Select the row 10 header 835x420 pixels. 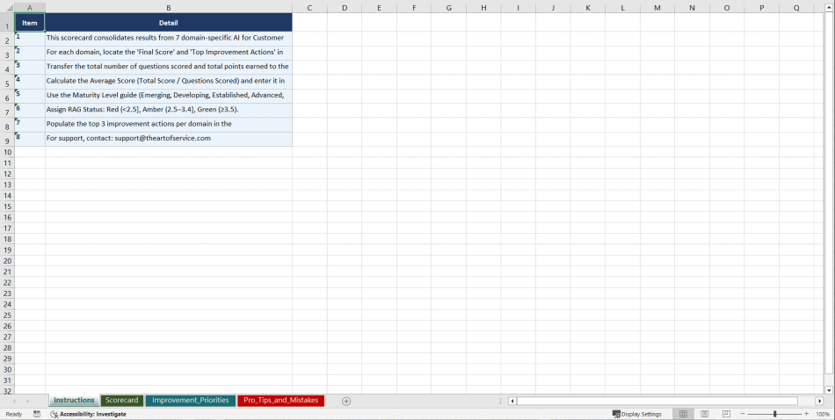point(7,152)
